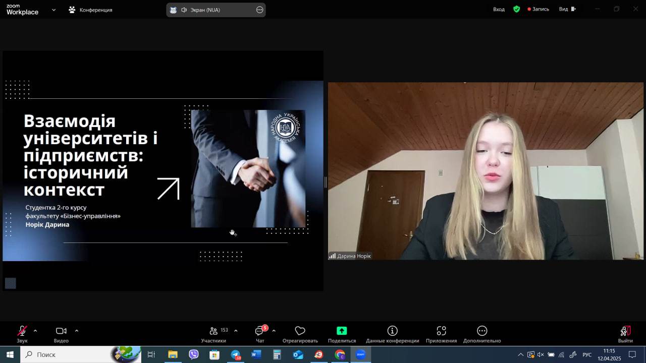This screenshot has height=363, width=646.
Task: Expand audio options arrow next to Звук
Action: point(35,331)
